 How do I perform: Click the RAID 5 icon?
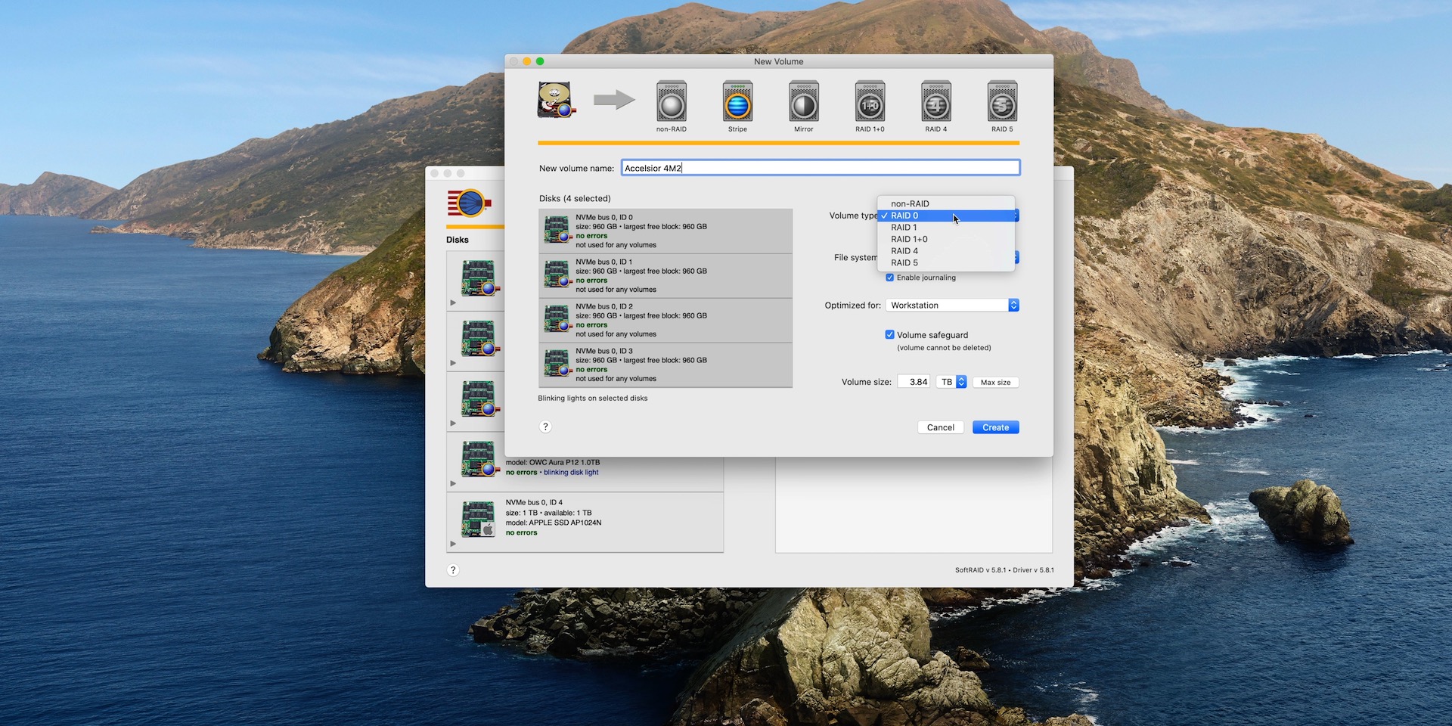tap(1002, 102)
